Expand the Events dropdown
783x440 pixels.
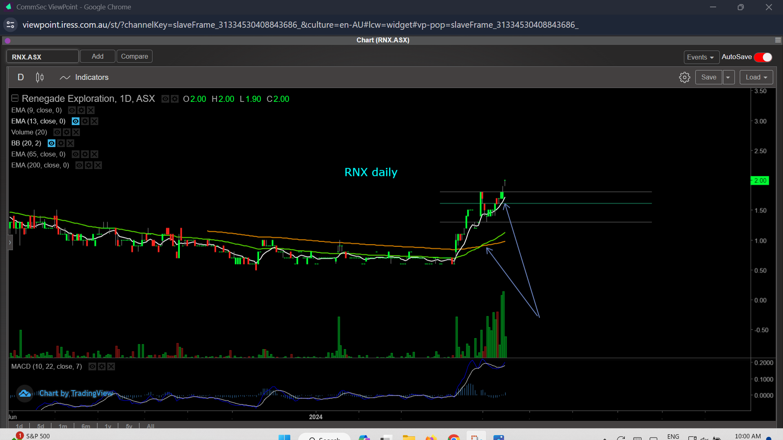coord(701,57)
